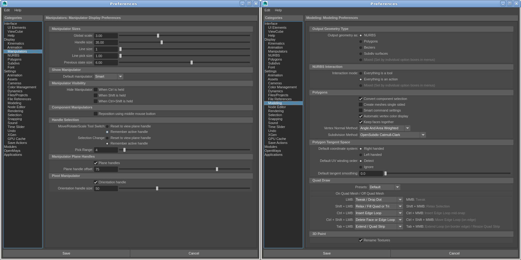
Task: Click Save button in right Preferences window
Action: [327, 253]
